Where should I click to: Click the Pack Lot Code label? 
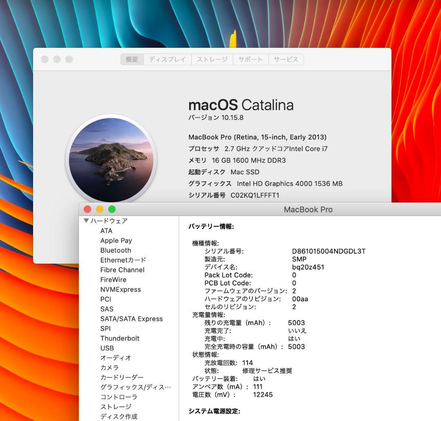(228, 275)
